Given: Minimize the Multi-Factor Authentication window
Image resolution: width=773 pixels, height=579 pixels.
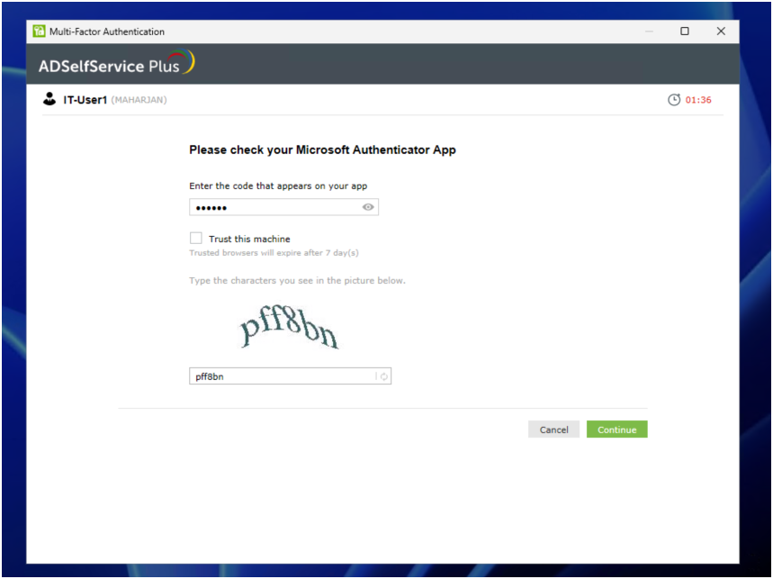Looking at the screenshot, I should tap(649, 32).
